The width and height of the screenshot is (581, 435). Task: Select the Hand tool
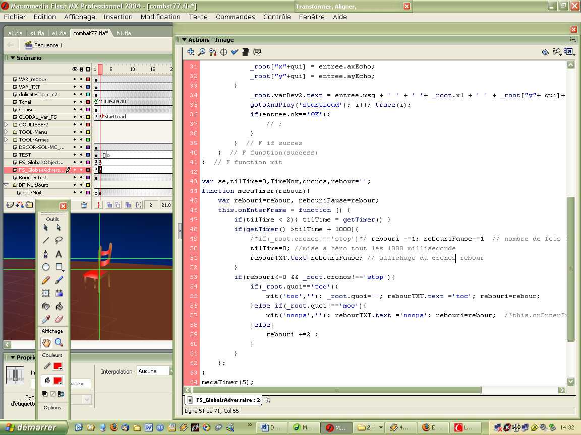coord(46,343)
